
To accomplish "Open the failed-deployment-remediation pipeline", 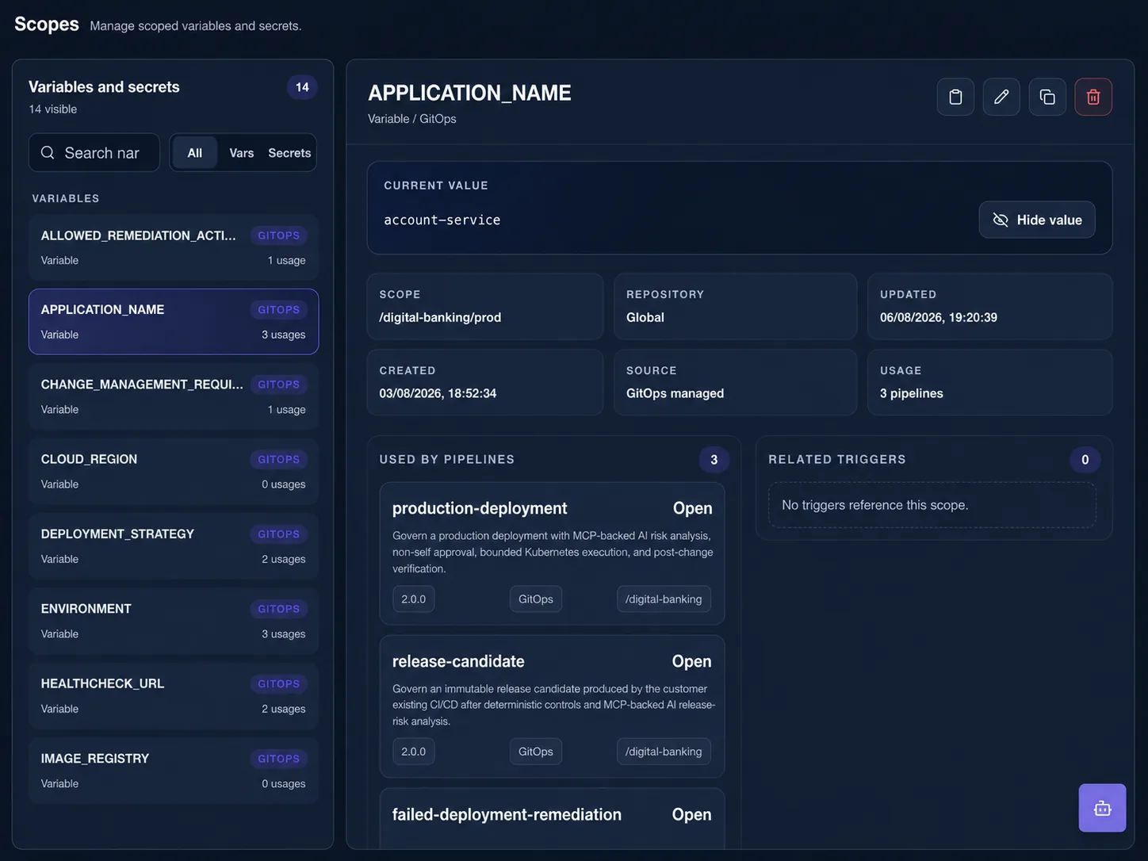I will [x=691, y=814].
